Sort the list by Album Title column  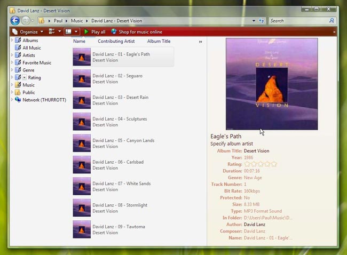(x=159, y=41)
